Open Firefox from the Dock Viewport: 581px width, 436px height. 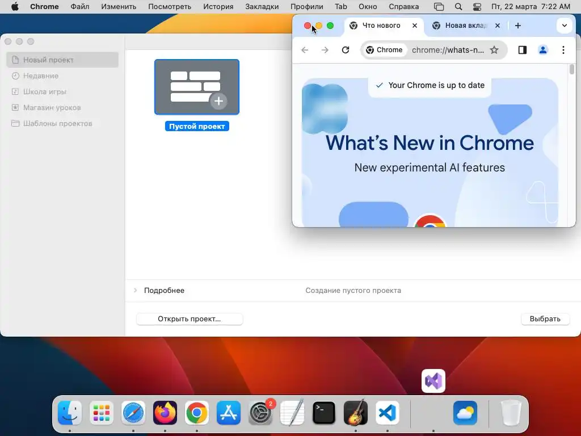165,413
